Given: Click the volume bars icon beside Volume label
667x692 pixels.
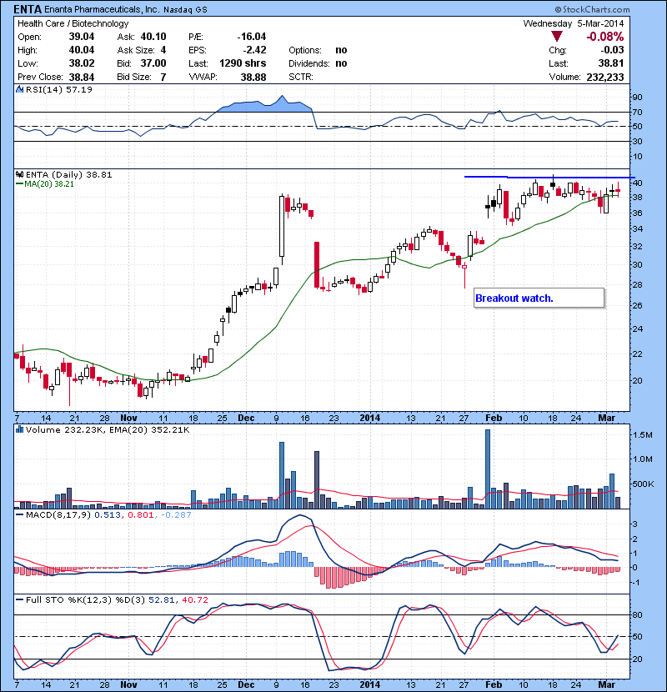Looking at the screenshot, I should click(x=19, y=429).
